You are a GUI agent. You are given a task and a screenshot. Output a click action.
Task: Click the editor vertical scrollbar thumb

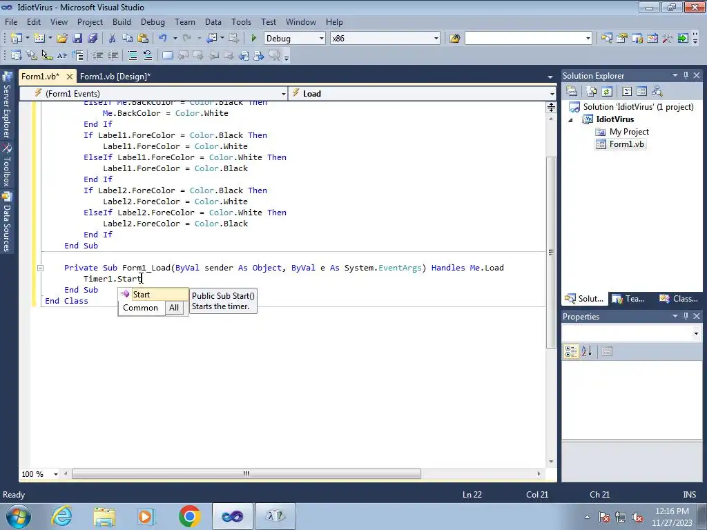click(551, 252)
